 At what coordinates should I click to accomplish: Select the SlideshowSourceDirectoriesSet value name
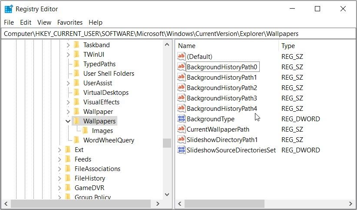tap(231, 150)
